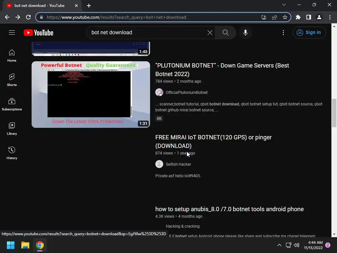Click the Selfish Hacker channel avatar
The height and width of the screenshot is (253, 337).
pyautogui.click(x=159, y=164)
